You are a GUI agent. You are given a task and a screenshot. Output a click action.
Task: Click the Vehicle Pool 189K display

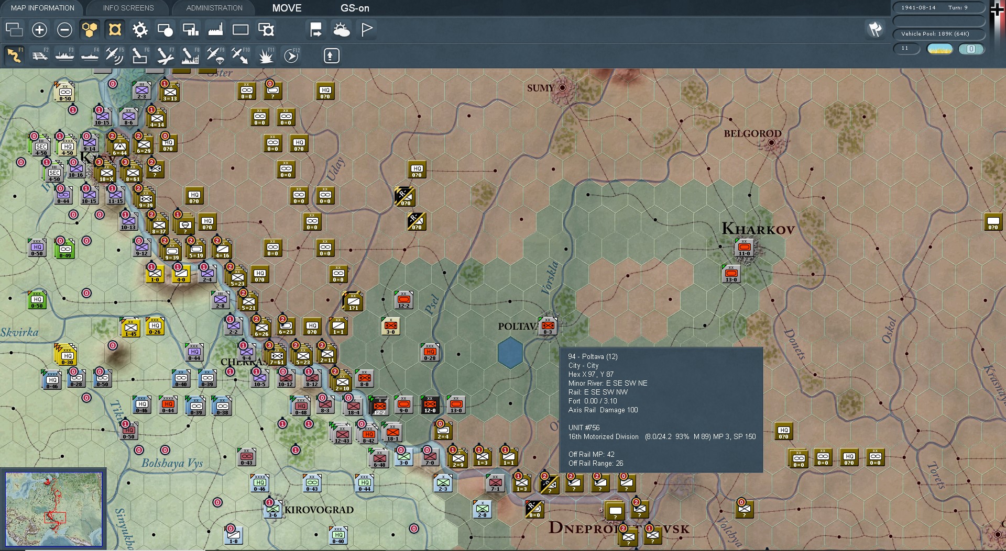[939, 34]
